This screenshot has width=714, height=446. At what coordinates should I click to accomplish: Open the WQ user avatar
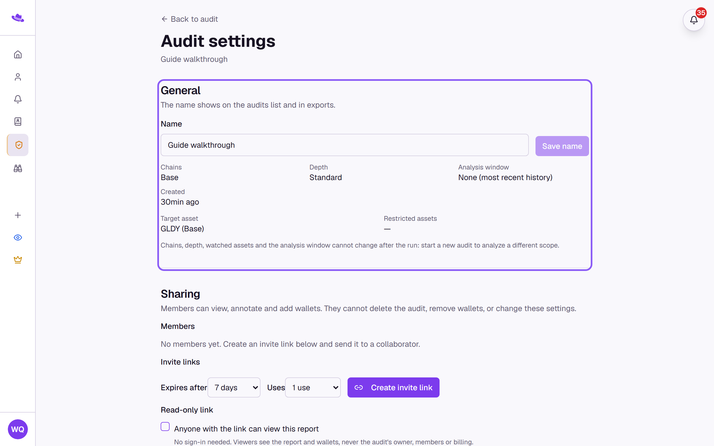point(18,429)
